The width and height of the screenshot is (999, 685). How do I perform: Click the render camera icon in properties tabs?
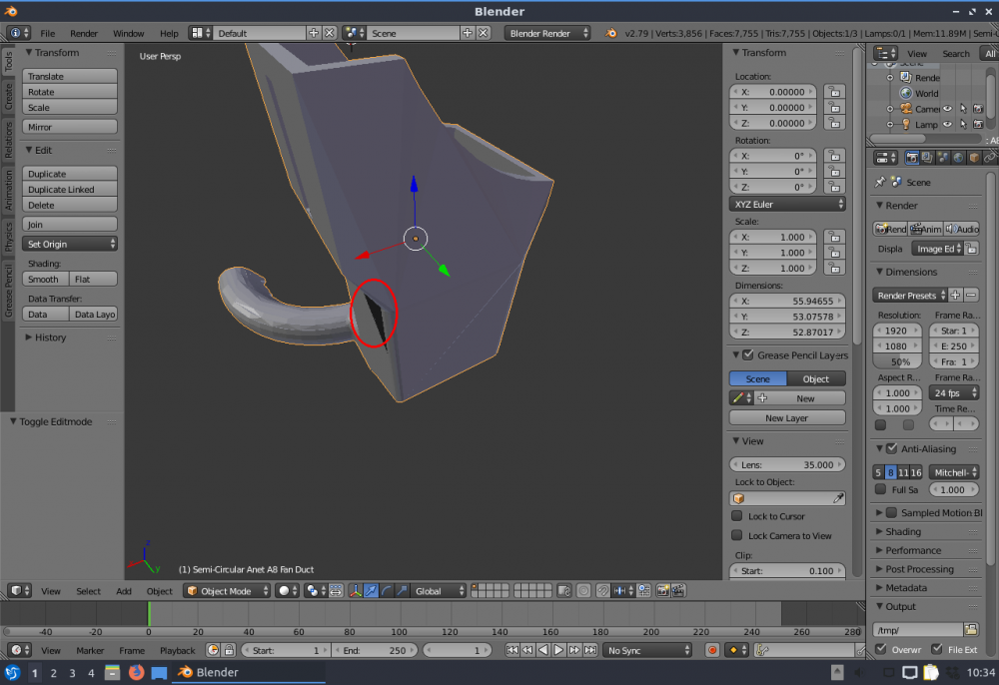912,158
